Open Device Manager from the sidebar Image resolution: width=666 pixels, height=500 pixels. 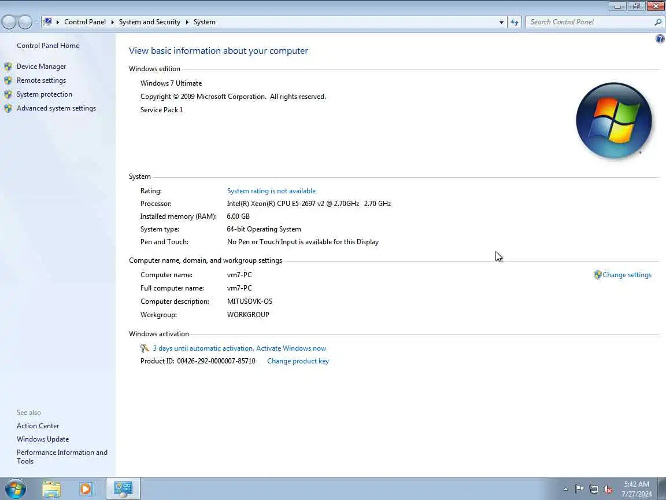pos(41,67)
